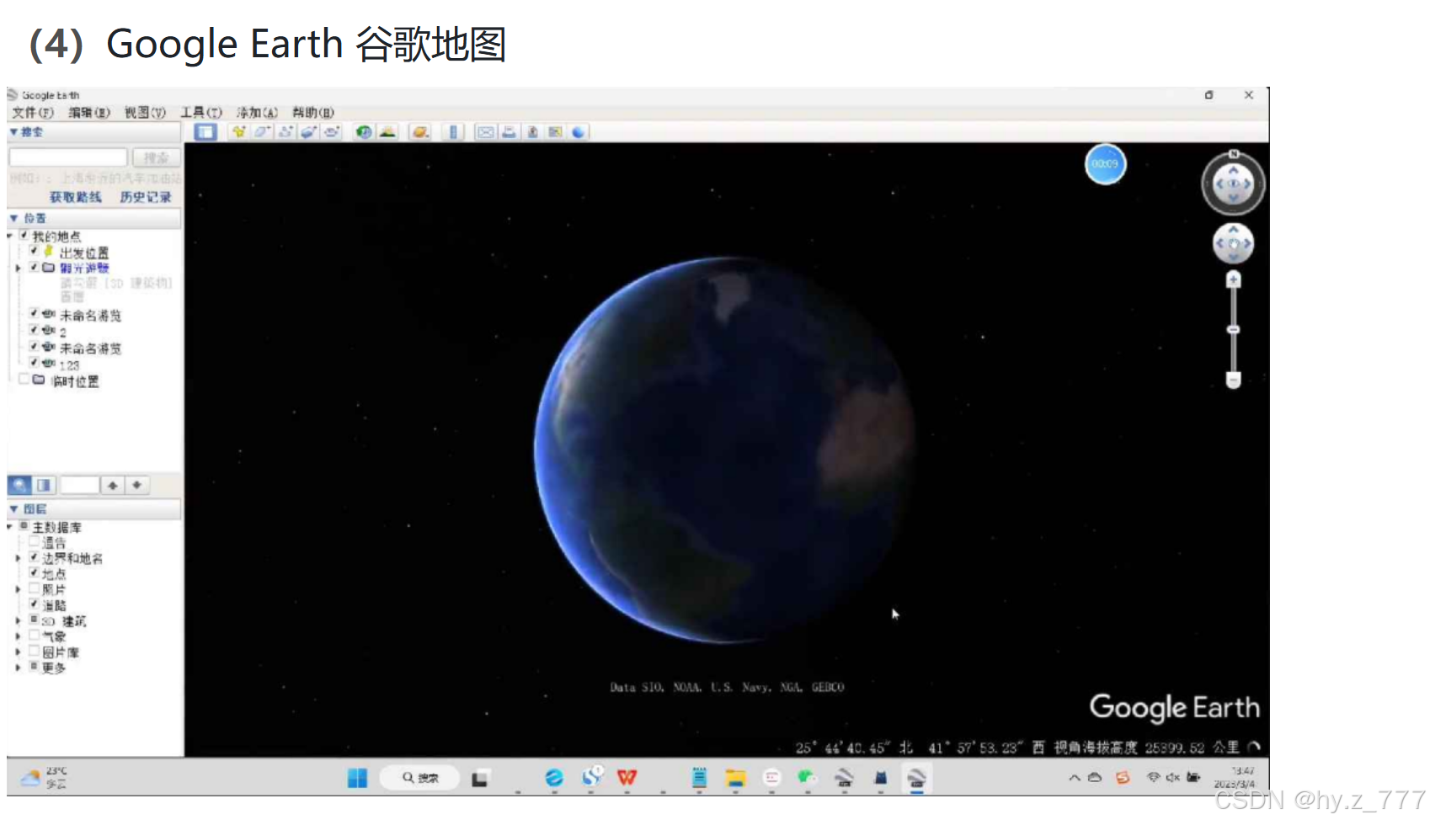This screenshot has height=825, width=1430.
Task: Click the print toolbar icon
Action: [x=509, y=132]
